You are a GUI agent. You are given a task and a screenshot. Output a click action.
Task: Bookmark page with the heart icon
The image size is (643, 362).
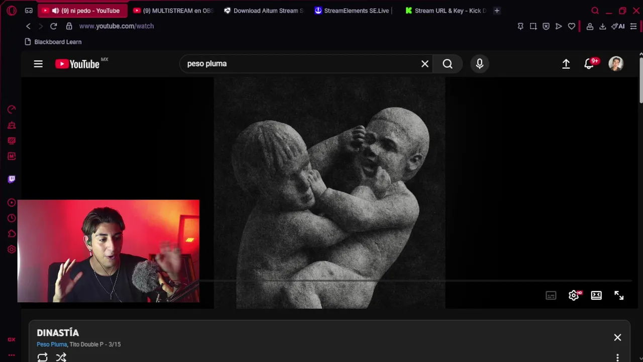(x=572, y=26)
